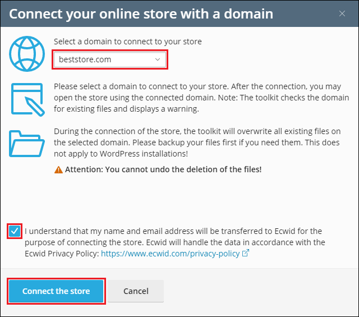Cancel connecting the store
359x317 pixels.
[x=136, y=291]
